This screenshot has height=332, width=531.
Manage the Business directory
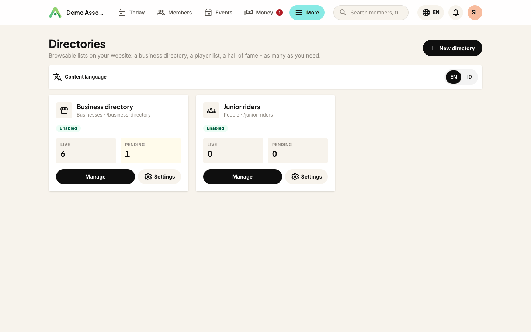pos(96,177)
